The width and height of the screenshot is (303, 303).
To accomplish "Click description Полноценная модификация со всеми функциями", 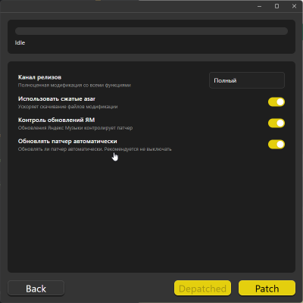I will point(74,85).
